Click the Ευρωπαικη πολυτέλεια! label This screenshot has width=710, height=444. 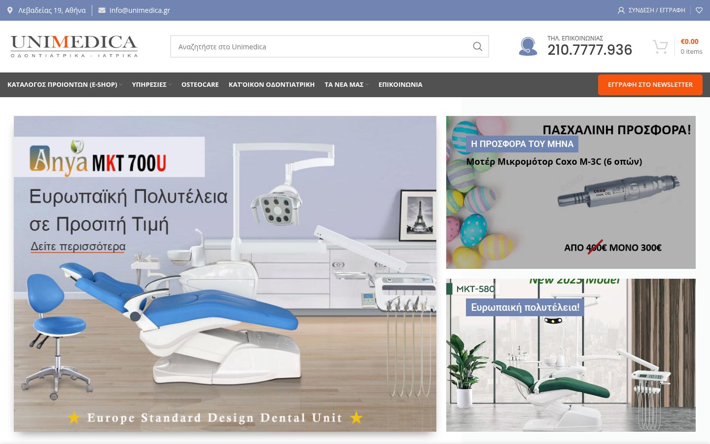click(525, 307)
